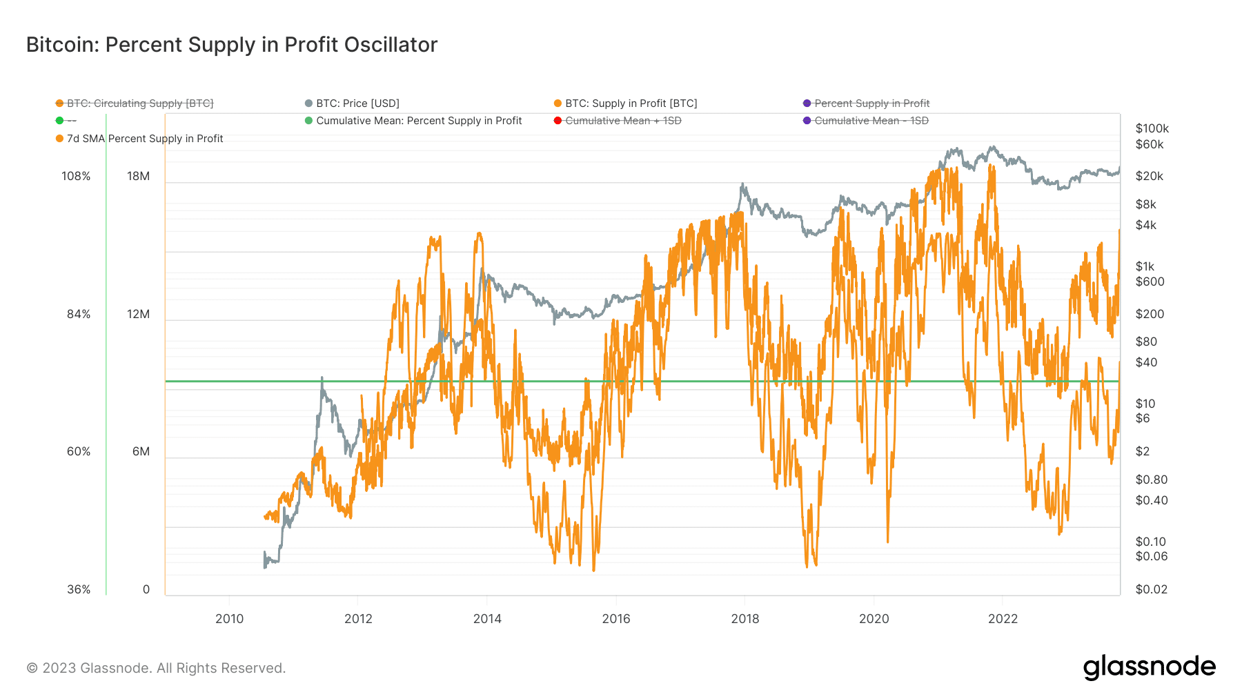Screen dimensions: 1242x699
Task: Toggle BTC: Circulating Supply [BTC] legend entry
Action: (135, 104)
